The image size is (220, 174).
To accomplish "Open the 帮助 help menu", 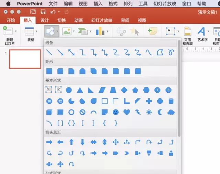I will [202, 3].
